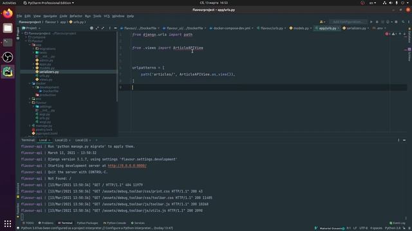Open the VCS menu
Image resolution: width=412 pixels, height=231 pixels.
pos(107,16)
